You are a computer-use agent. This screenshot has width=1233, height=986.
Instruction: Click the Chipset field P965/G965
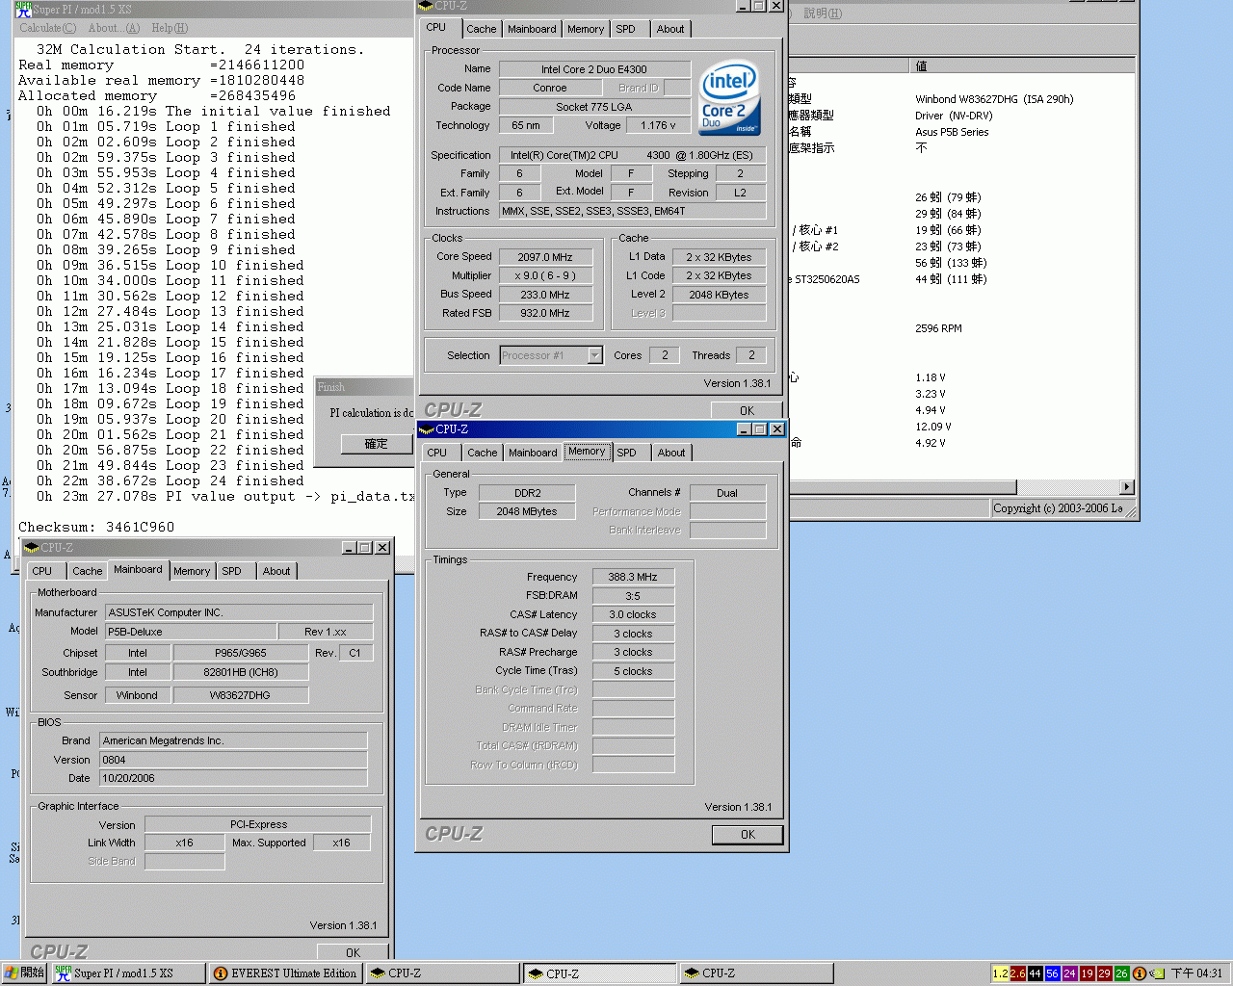click(241, 653)
